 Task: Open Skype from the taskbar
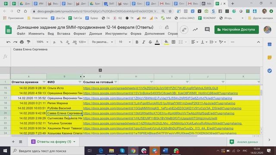[x=122, y=151]
